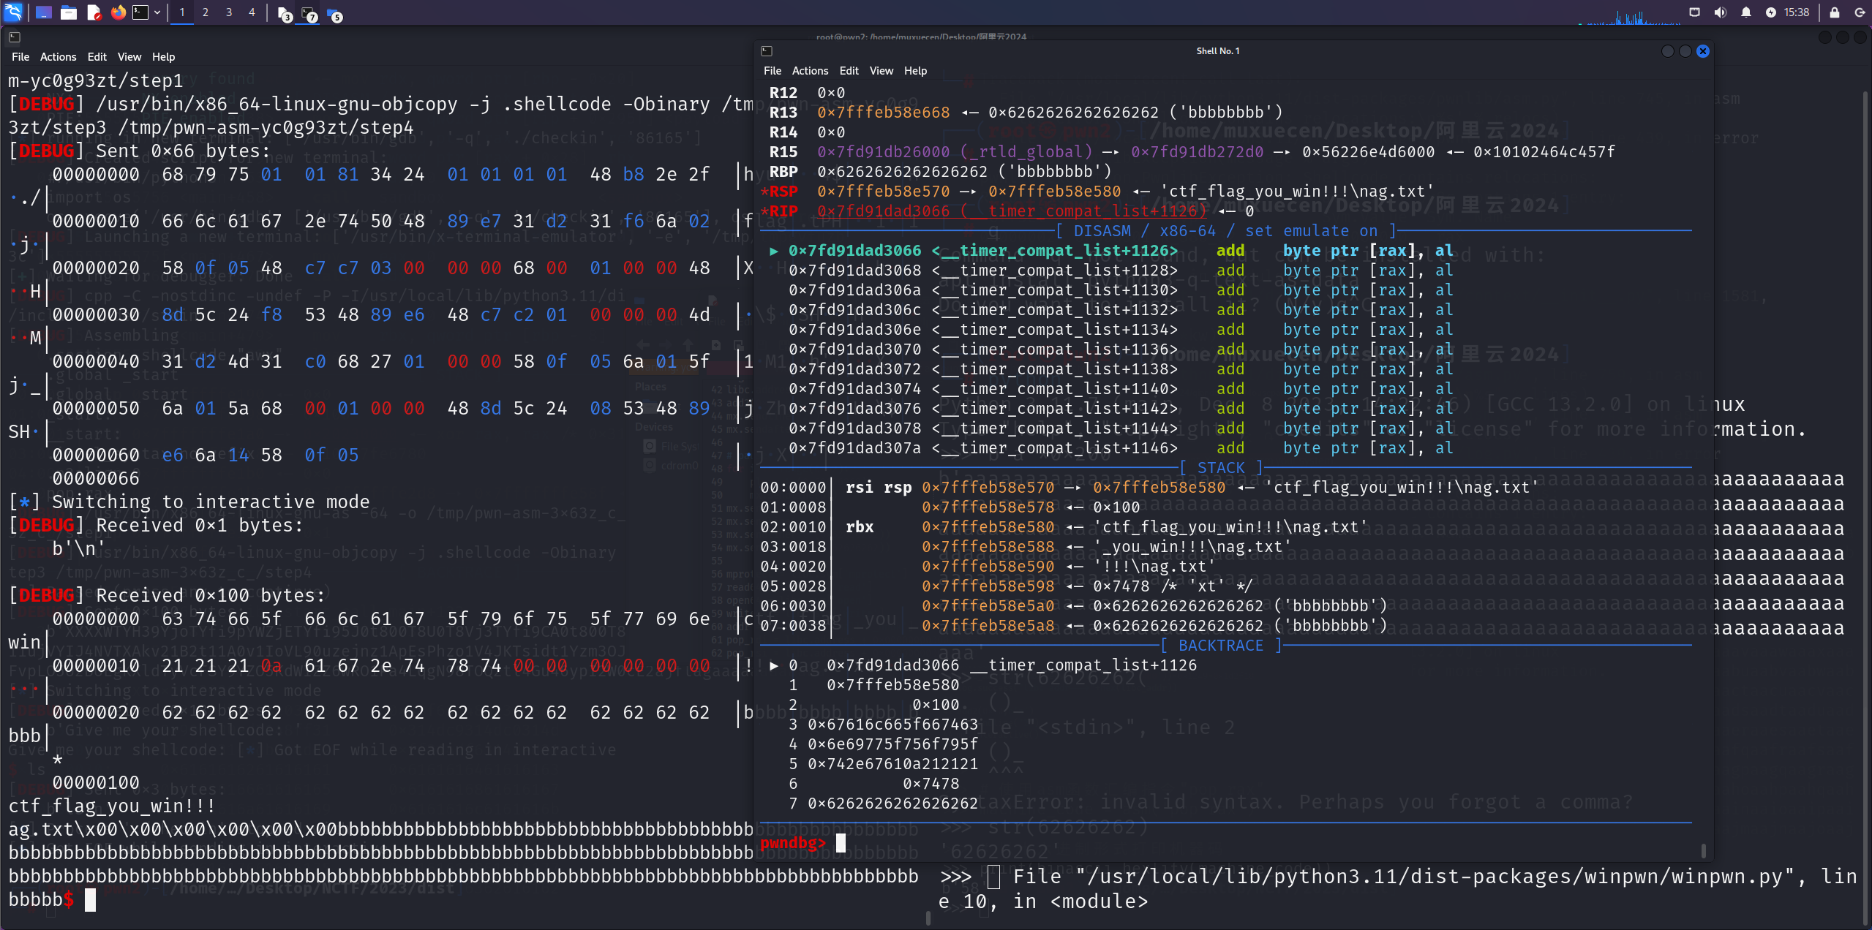Expand the terminal dropdown arrow in the taskbar
Image resolution: width=1872 pixels, height=930 pixels.
coord(157,12)
